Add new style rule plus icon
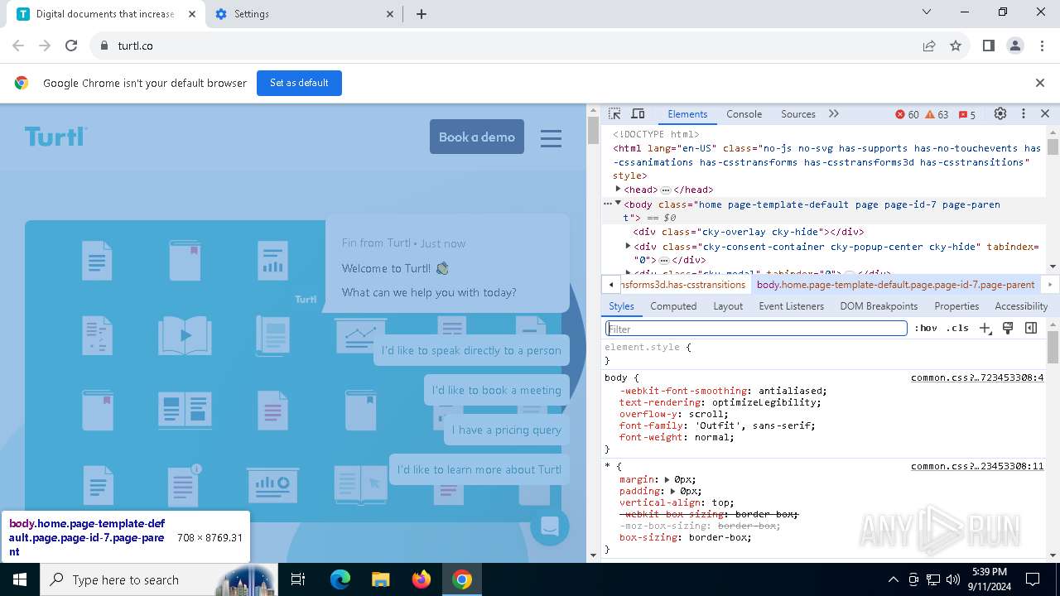This screenshot has height=596, width=1060. coord(985,329)
